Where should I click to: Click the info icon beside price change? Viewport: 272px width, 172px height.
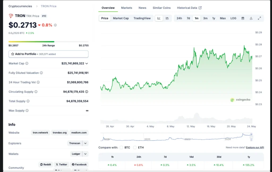pyautogui.click(x=55, y=25)
